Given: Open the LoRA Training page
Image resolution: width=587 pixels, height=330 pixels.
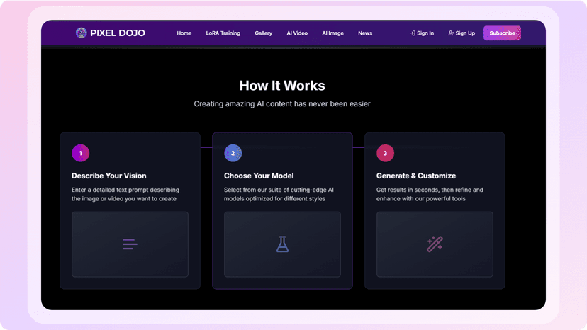Looking at the screenshot, I should click(x=223, y=33).
